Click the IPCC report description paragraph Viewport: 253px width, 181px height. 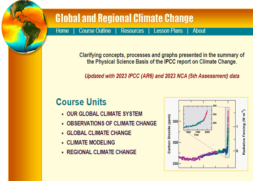[x=162, y=58]
